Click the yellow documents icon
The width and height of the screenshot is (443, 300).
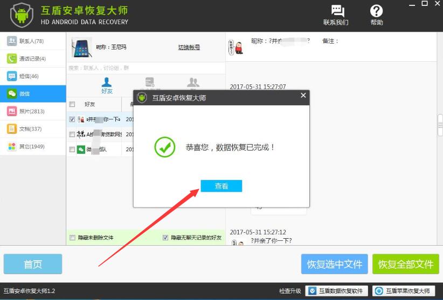pos(11,128)
